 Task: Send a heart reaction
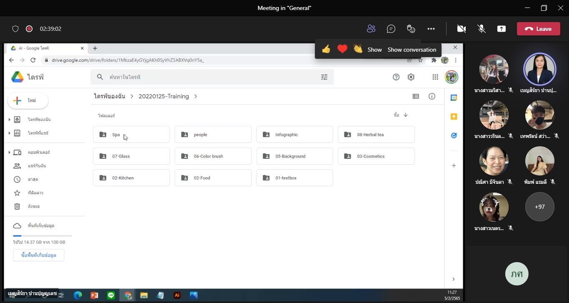(x=342, y=49)
